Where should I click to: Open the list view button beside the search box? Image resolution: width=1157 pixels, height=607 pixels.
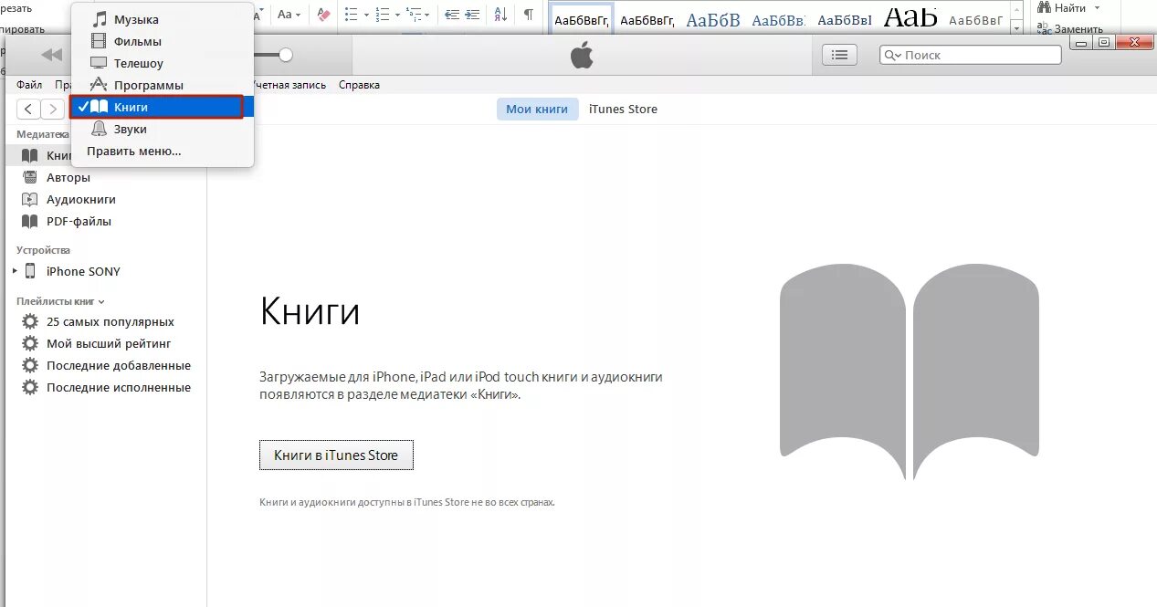pos(839,55)
